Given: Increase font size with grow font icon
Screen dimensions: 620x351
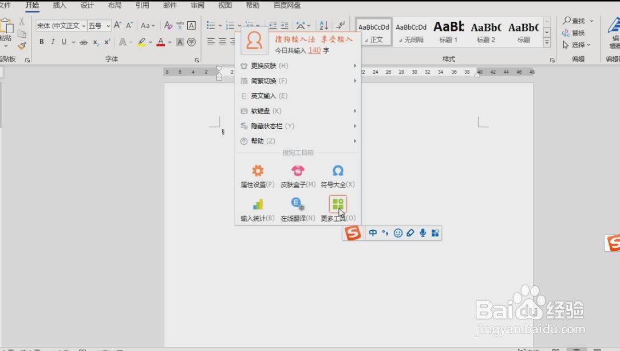Looking at the screenshot, I should (x=117, y=25).
